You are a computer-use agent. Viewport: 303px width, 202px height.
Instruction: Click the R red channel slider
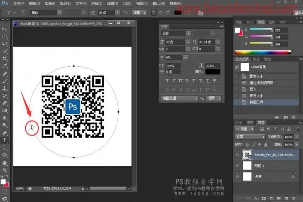click(x=261, y=29)
